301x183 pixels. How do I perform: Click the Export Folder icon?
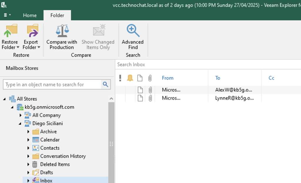(31, 31)
